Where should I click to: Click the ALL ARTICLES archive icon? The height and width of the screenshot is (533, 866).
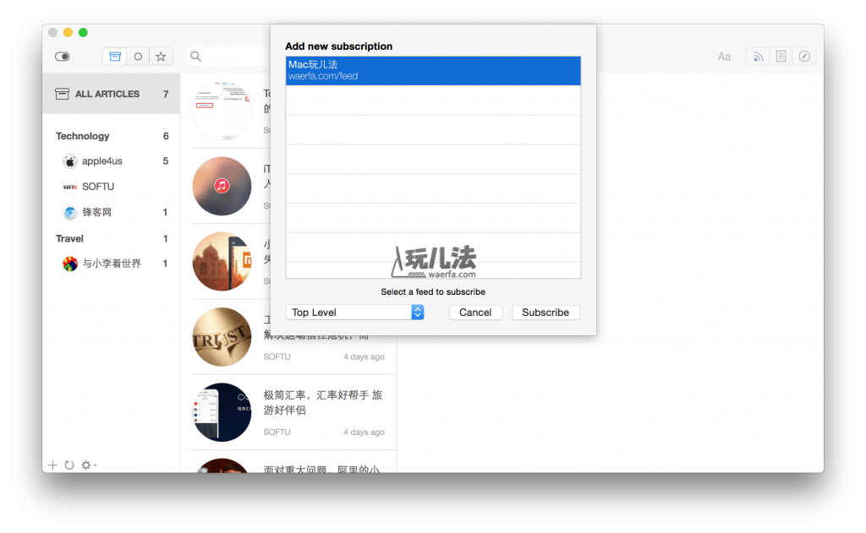[63, 94]
